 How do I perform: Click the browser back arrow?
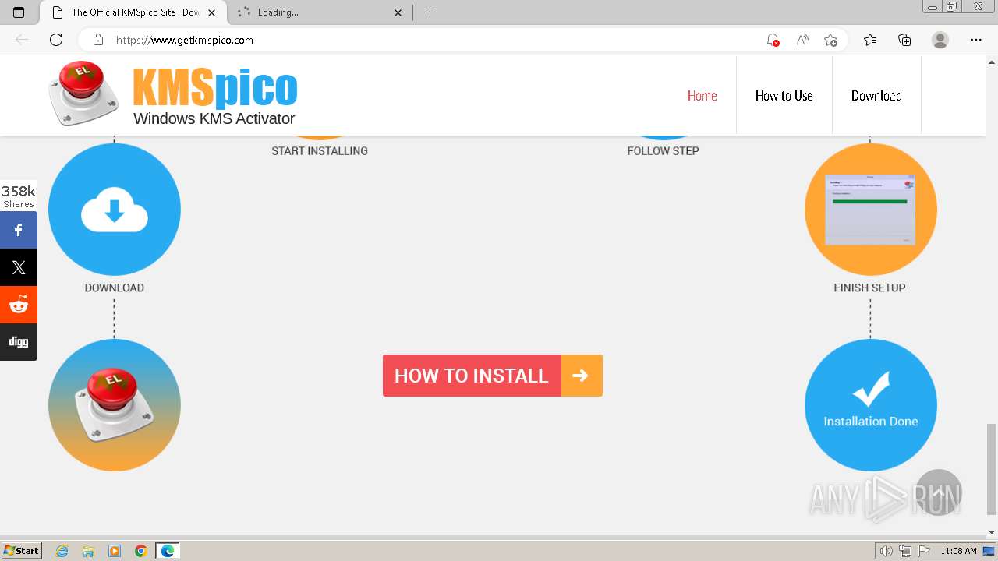pyautogui.click(x=22, y=40)
